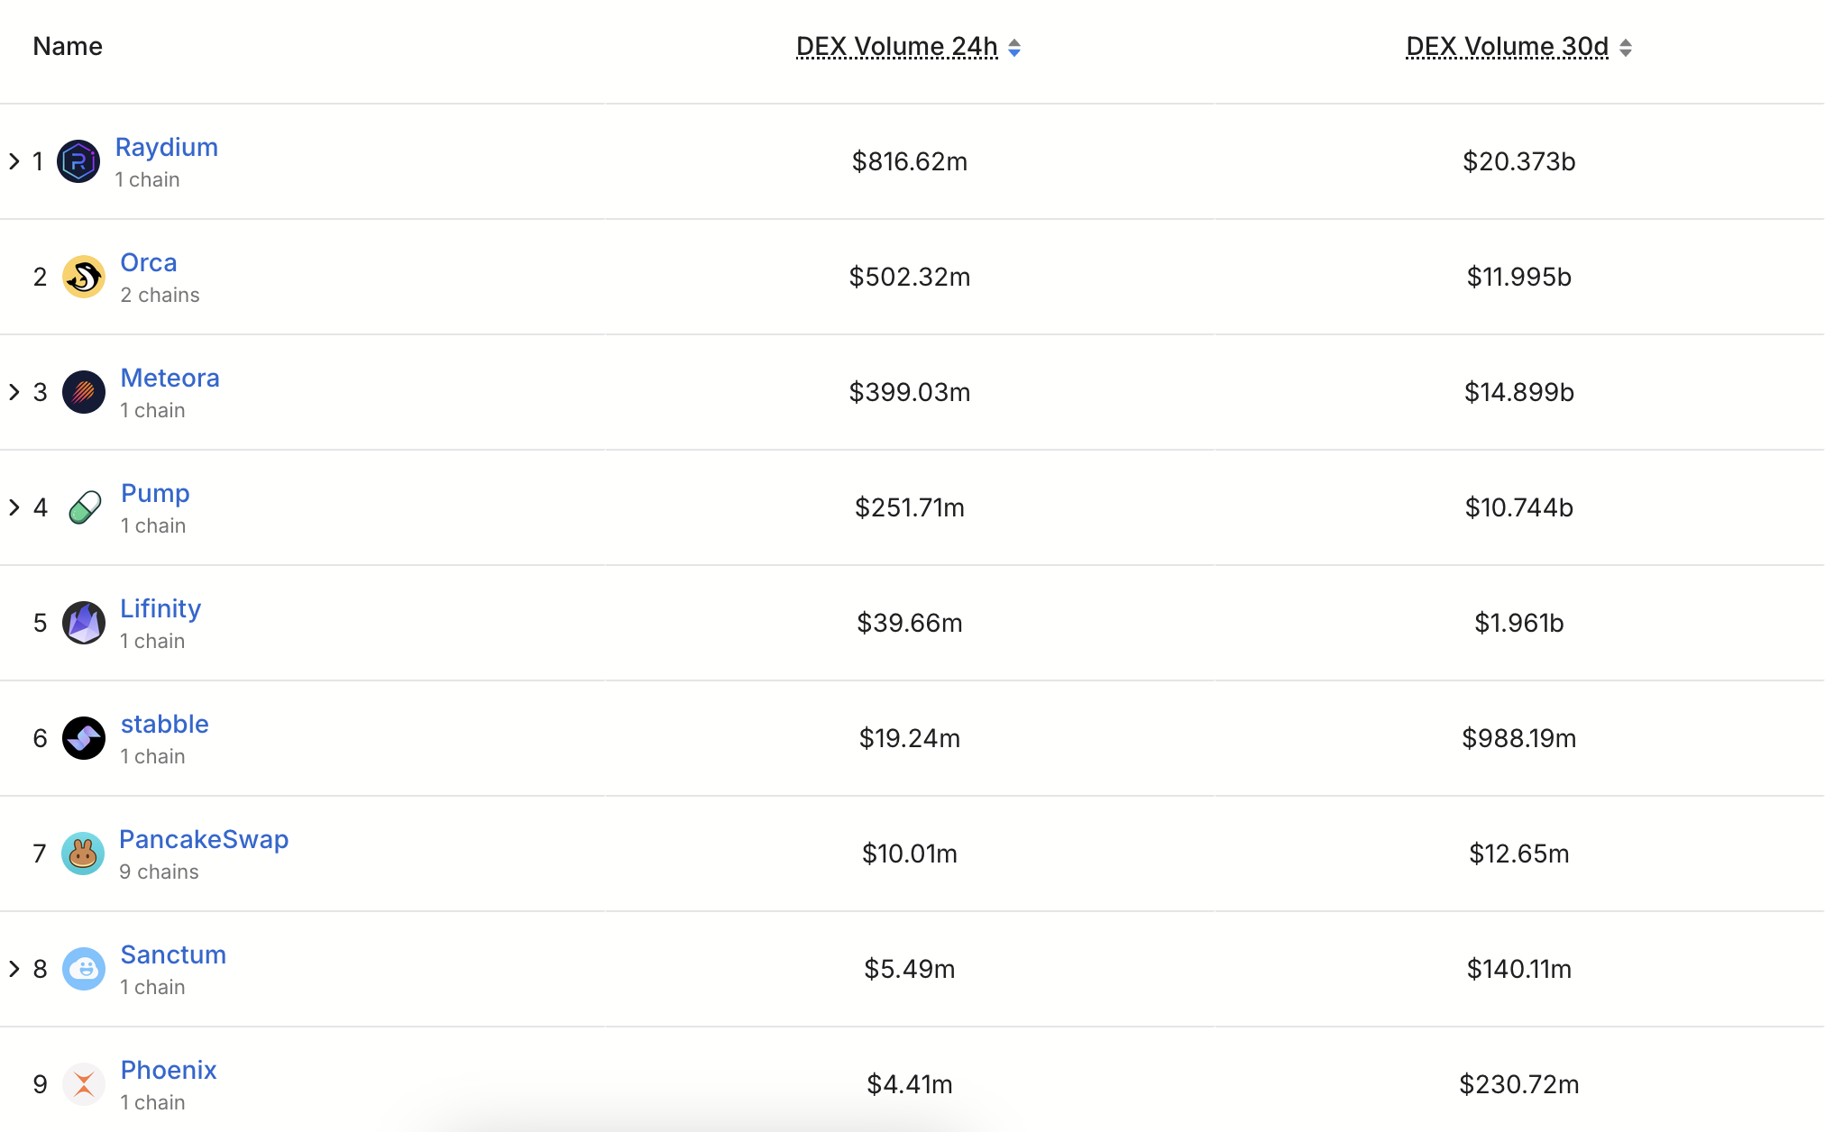
Task: Click the Meteora logo icon
Action: (83, 392)
